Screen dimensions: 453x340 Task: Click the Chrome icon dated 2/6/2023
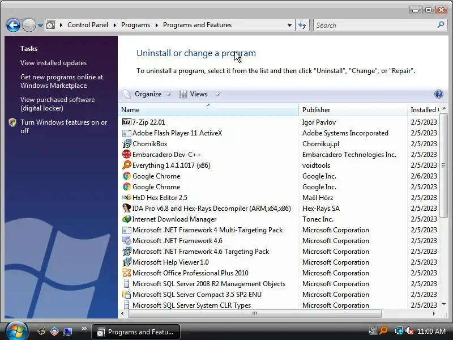[126, 176]
